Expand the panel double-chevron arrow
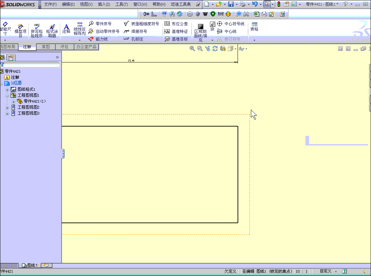This screenshot has height=276, width=371. [57, 57]
